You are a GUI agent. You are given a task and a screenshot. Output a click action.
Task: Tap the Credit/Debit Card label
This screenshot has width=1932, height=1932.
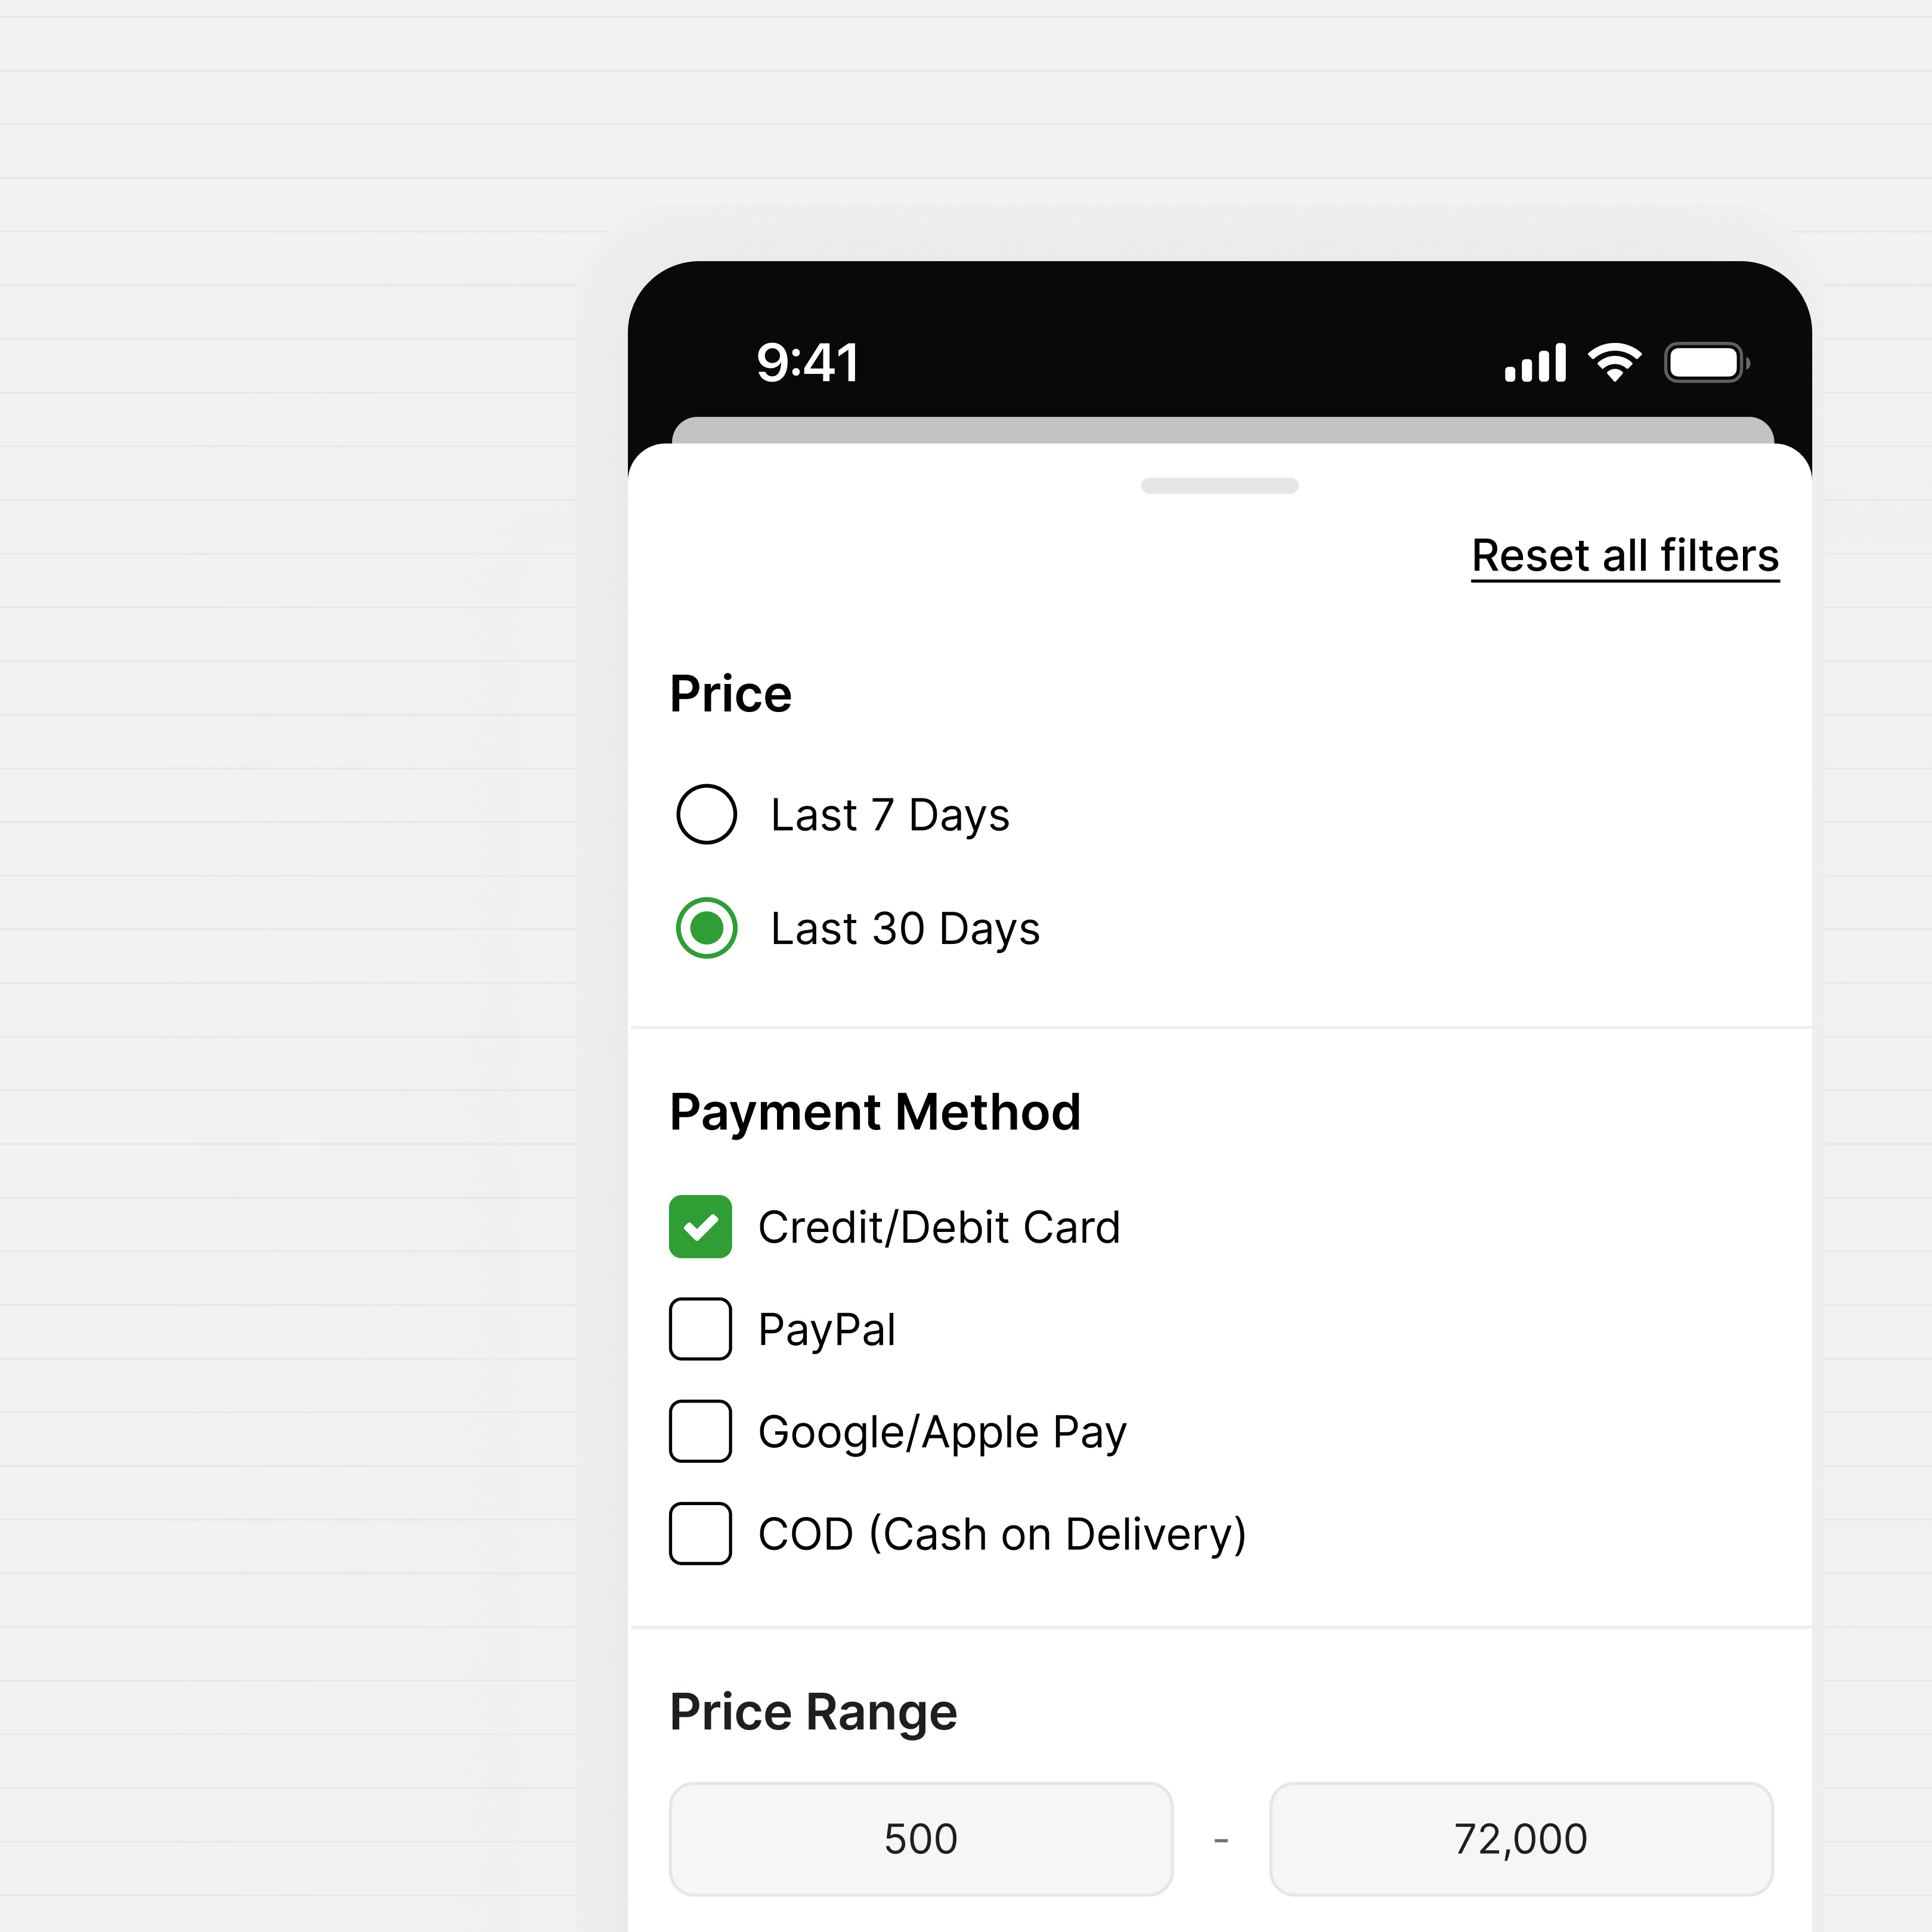point(939,1227)
